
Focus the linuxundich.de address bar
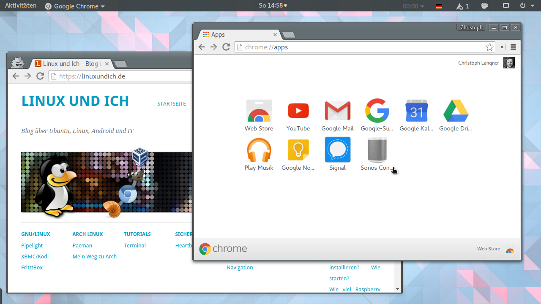(121, 76)
